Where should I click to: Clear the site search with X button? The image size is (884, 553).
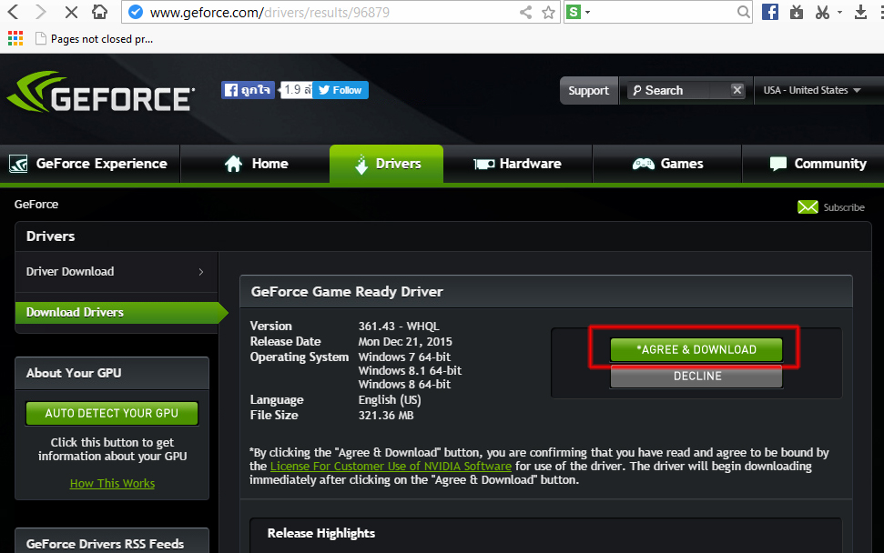(x=737, y=90)
